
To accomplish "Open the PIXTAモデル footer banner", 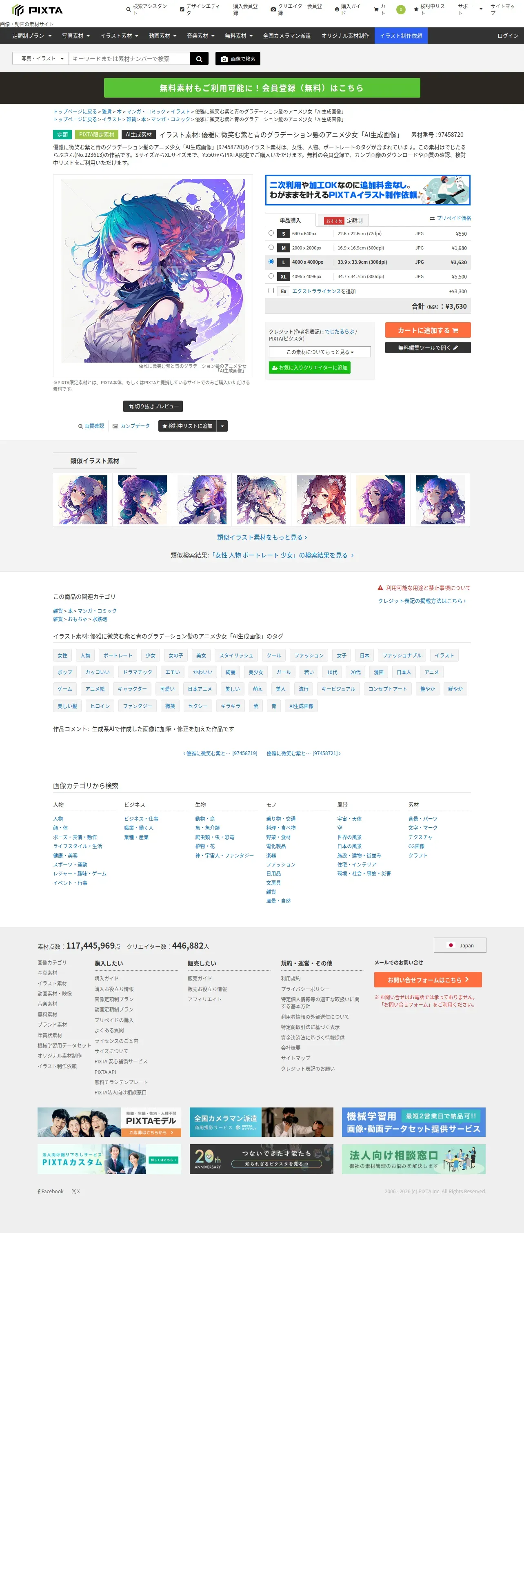I will click(109, 1122).
